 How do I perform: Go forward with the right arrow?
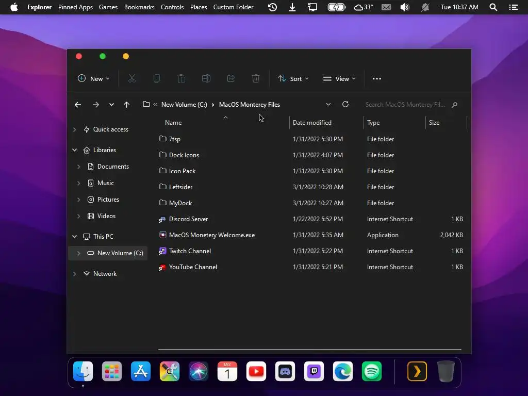click(95, 105)
